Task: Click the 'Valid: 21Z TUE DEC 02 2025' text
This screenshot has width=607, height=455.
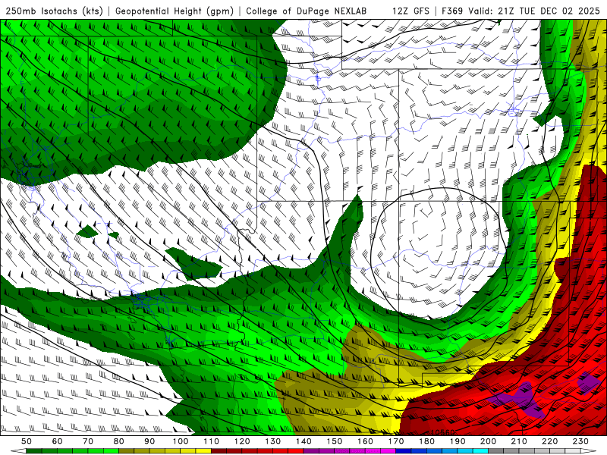Action: tap(534, 11)
